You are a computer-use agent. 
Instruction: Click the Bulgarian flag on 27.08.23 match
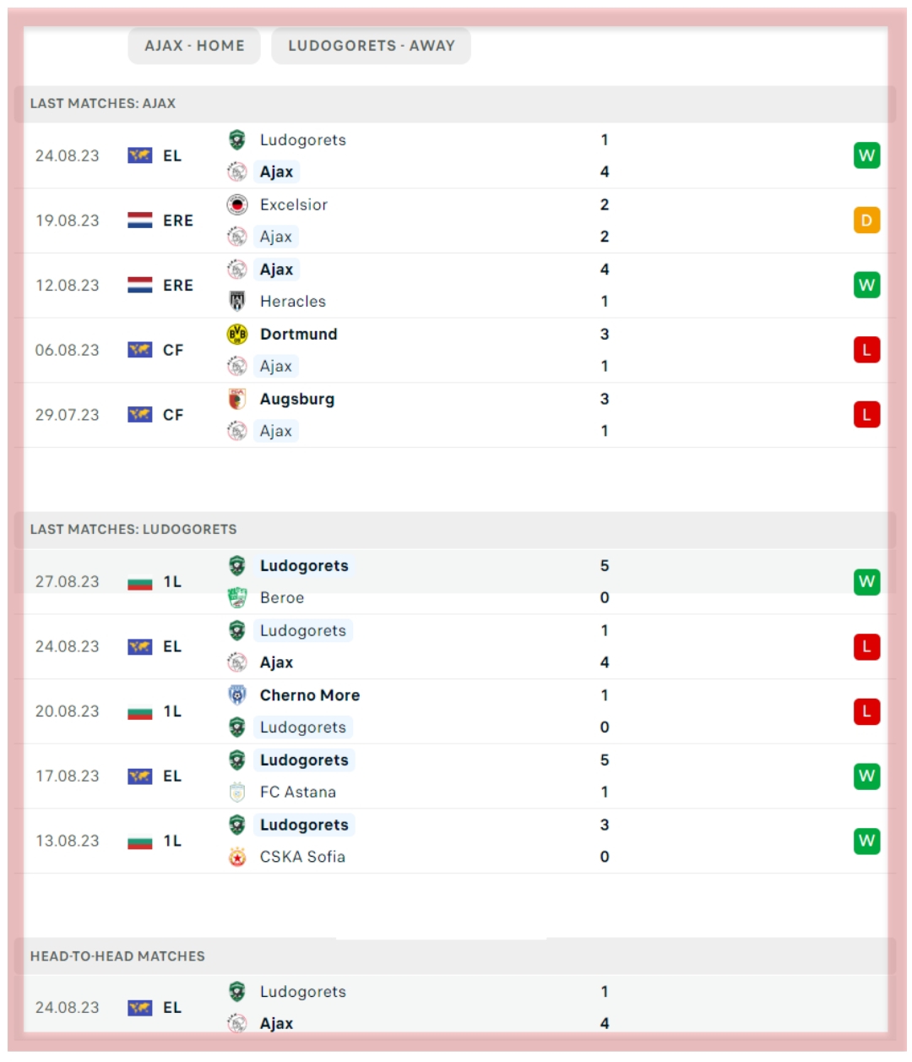tap(140, 582)
